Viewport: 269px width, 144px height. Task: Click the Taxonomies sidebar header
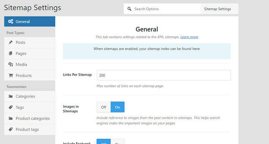click(x=17, y=87)
